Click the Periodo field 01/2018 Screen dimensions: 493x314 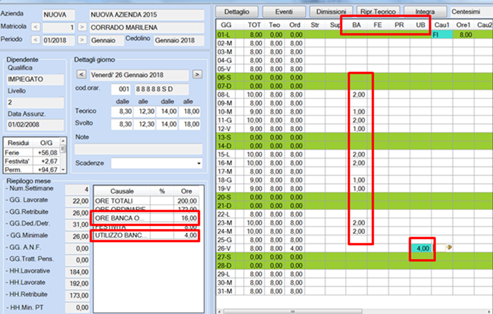coord(59,40)
